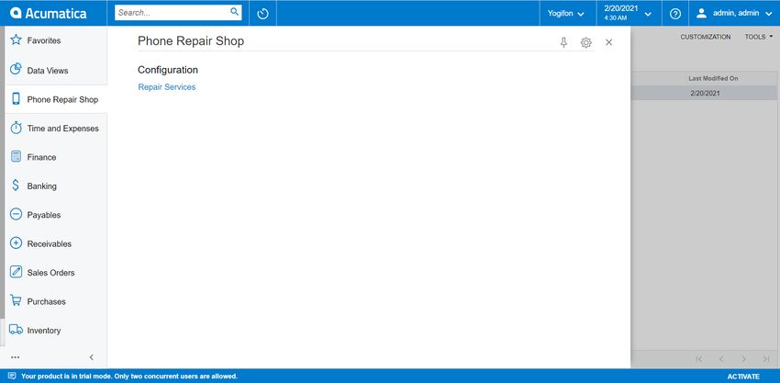Viewport: 780px width, 383px height.
Task: Click the Favorites star icon
Action: pyautogui.click(x=16, y=39)
